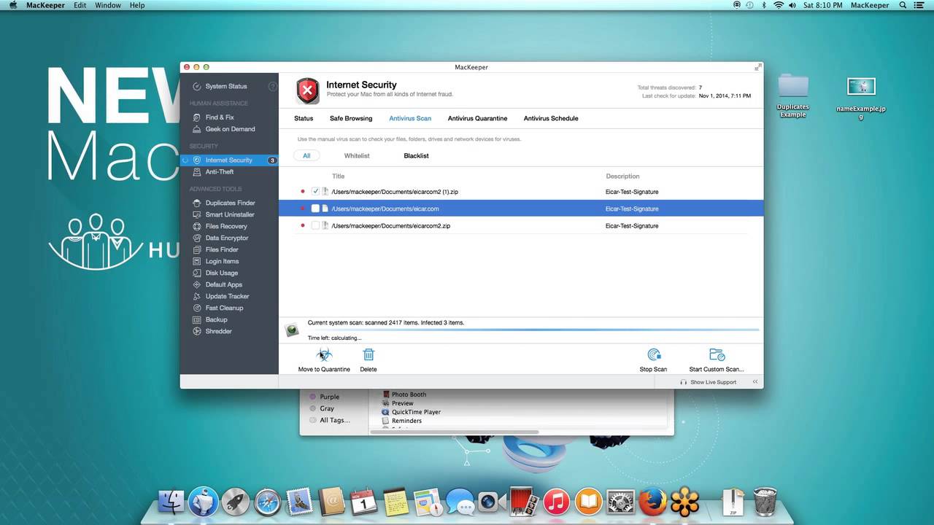Open the Disk Usage tool
This screenshot has height=525, width=934.
pyautogui.click(x=221, y=273)
